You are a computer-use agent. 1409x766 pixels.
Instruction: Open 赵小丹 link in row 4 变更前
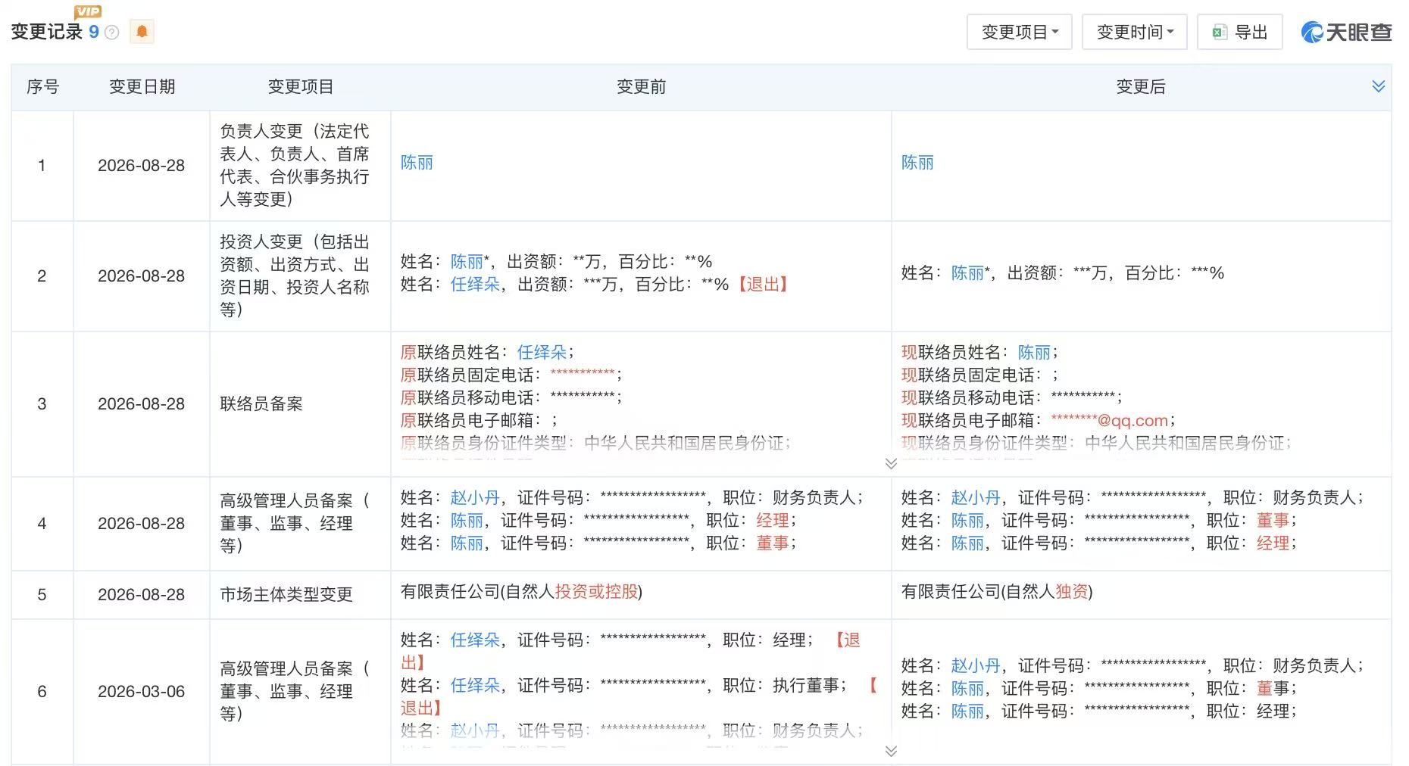pyautogui.click(x=475, y=498)
